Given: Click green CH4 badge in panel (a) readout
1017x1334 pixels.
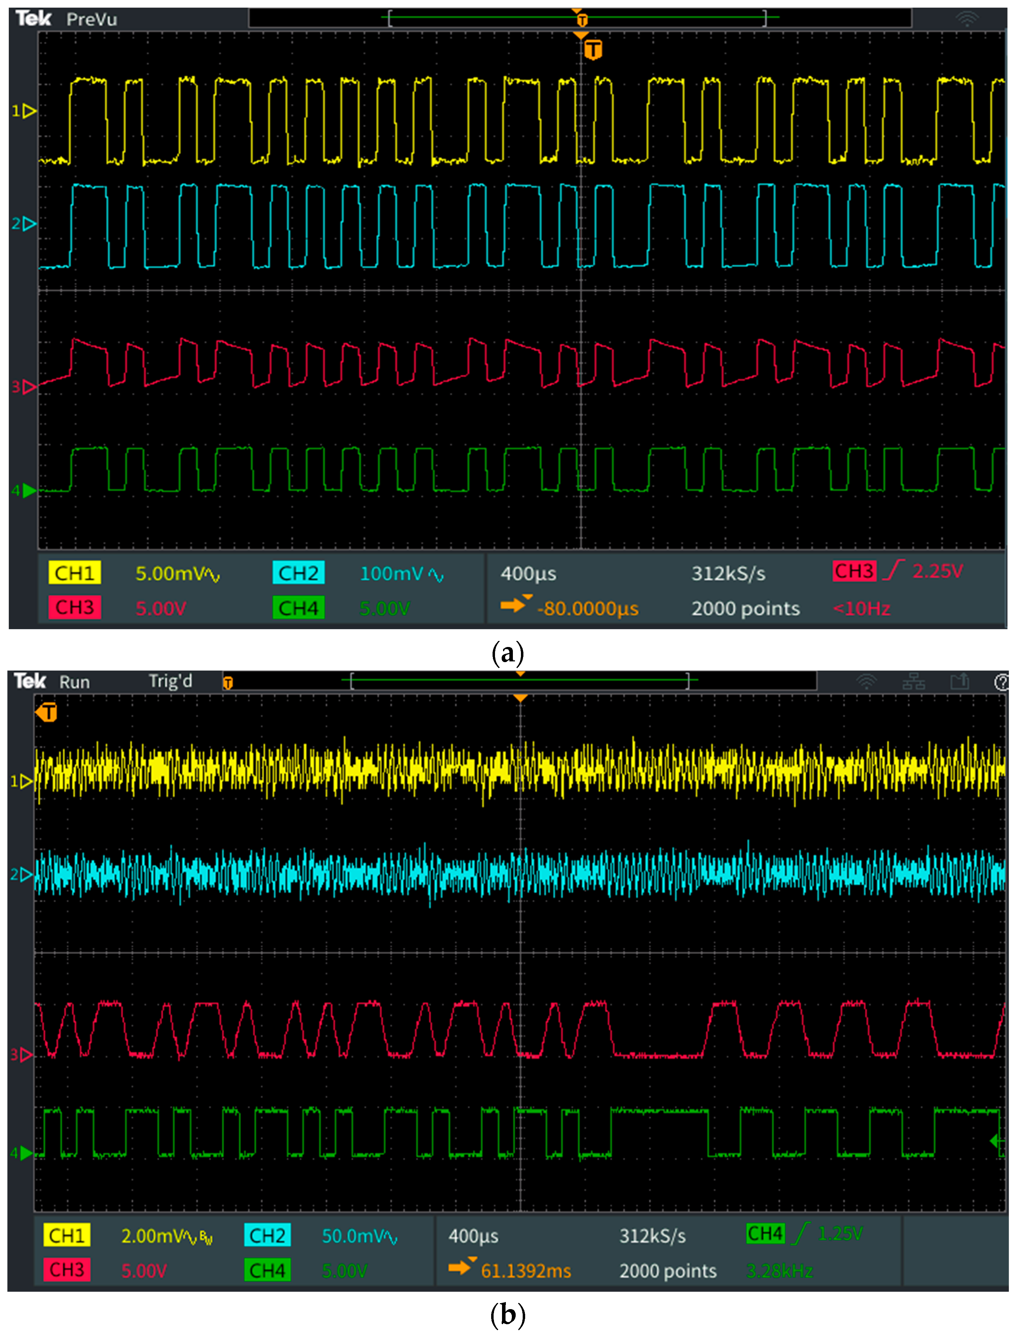Looking at the screenshot, I should click(x=298, y=607).
